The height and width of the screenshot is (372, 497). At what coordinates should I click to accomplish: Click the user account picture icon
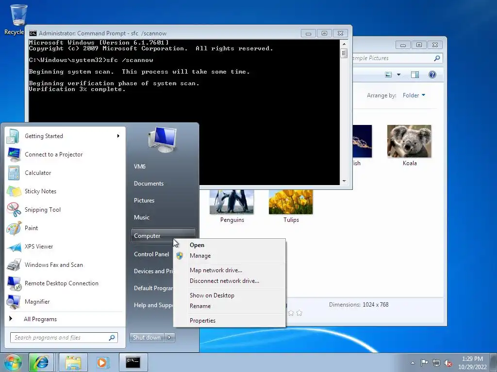coord(162,139)
